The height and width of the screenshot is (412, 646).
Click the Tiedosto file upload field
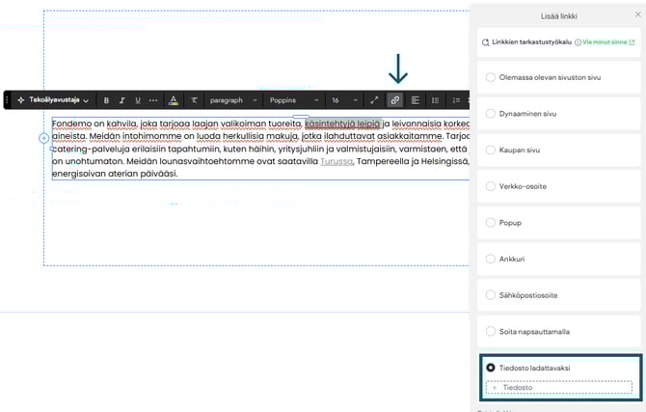pyautogui.click(x=558, y=387)
